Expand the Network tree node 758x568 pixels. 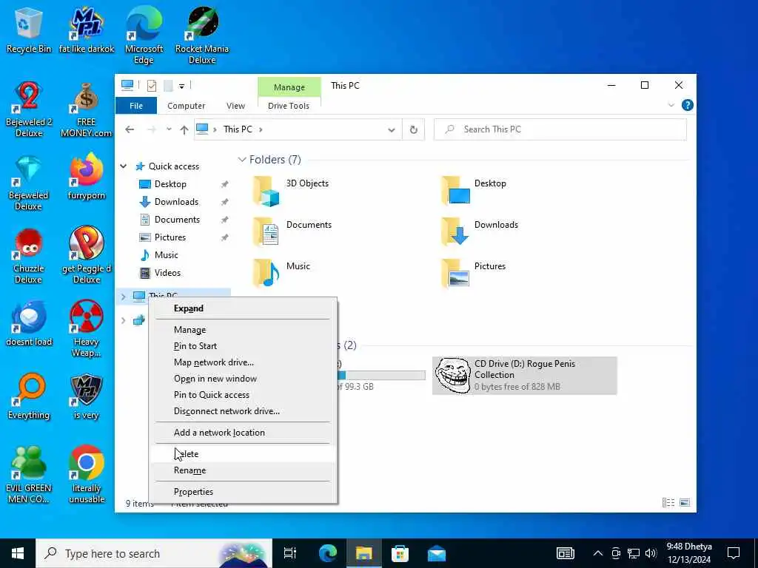(124, 320)
